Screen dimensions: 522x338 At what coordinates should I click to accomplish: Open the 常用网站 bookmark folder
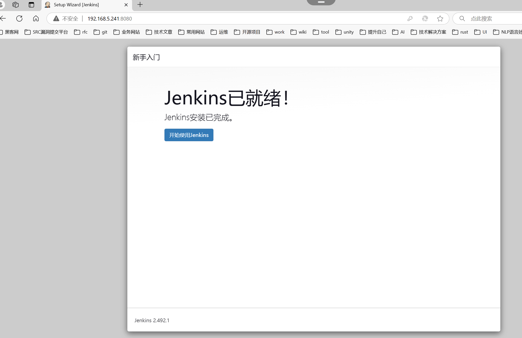pyautogui.click(x=192, y=32)
